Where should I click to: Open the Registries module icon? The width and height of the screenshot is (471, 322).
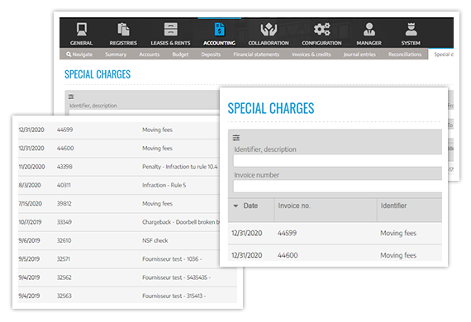123,30
